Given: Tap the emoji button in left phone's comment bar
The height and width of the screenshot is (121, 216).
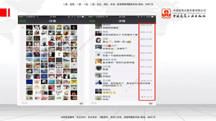Looking at the screenshot, I should 81,103.
